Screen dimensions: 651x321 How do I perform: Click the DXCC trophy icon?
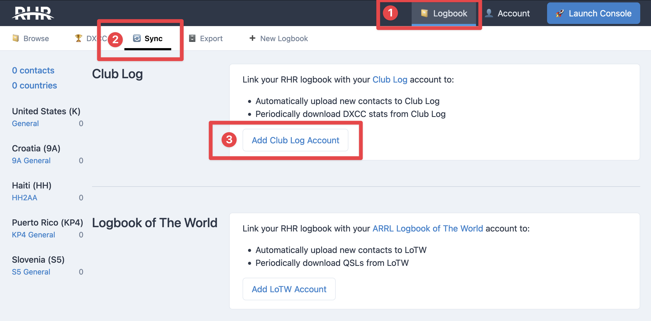[79, 38]
